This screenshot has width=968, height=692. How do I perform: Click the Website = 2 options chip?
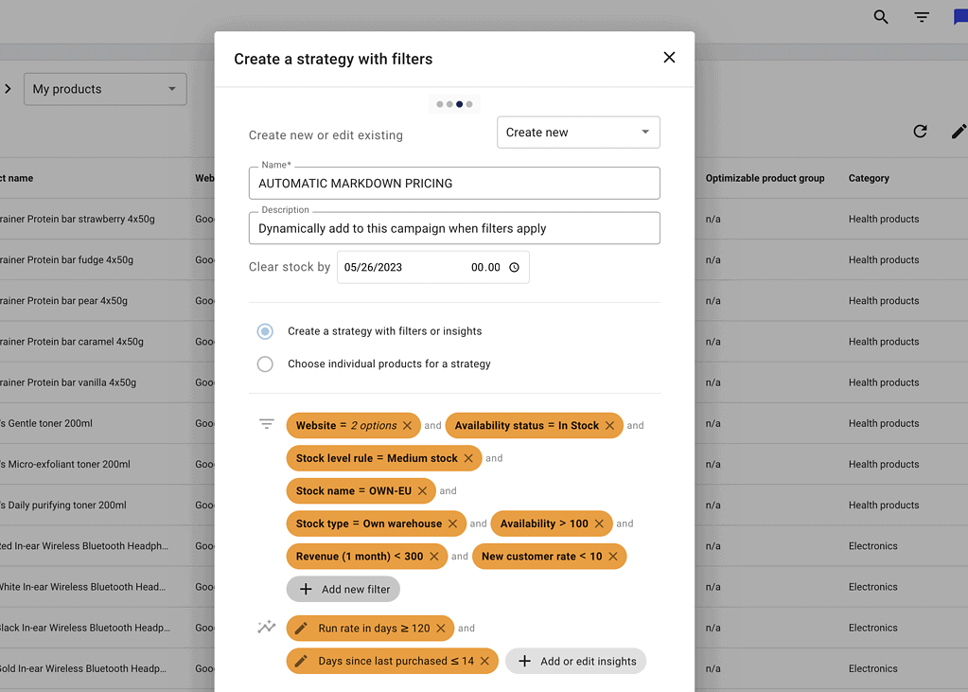[353, 426]
